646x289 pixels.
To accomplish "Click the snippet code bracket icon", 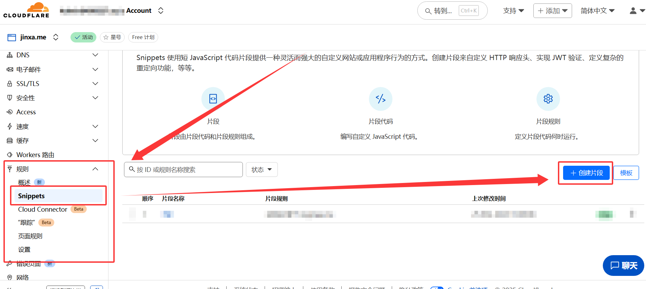I will tap(380, 99).
